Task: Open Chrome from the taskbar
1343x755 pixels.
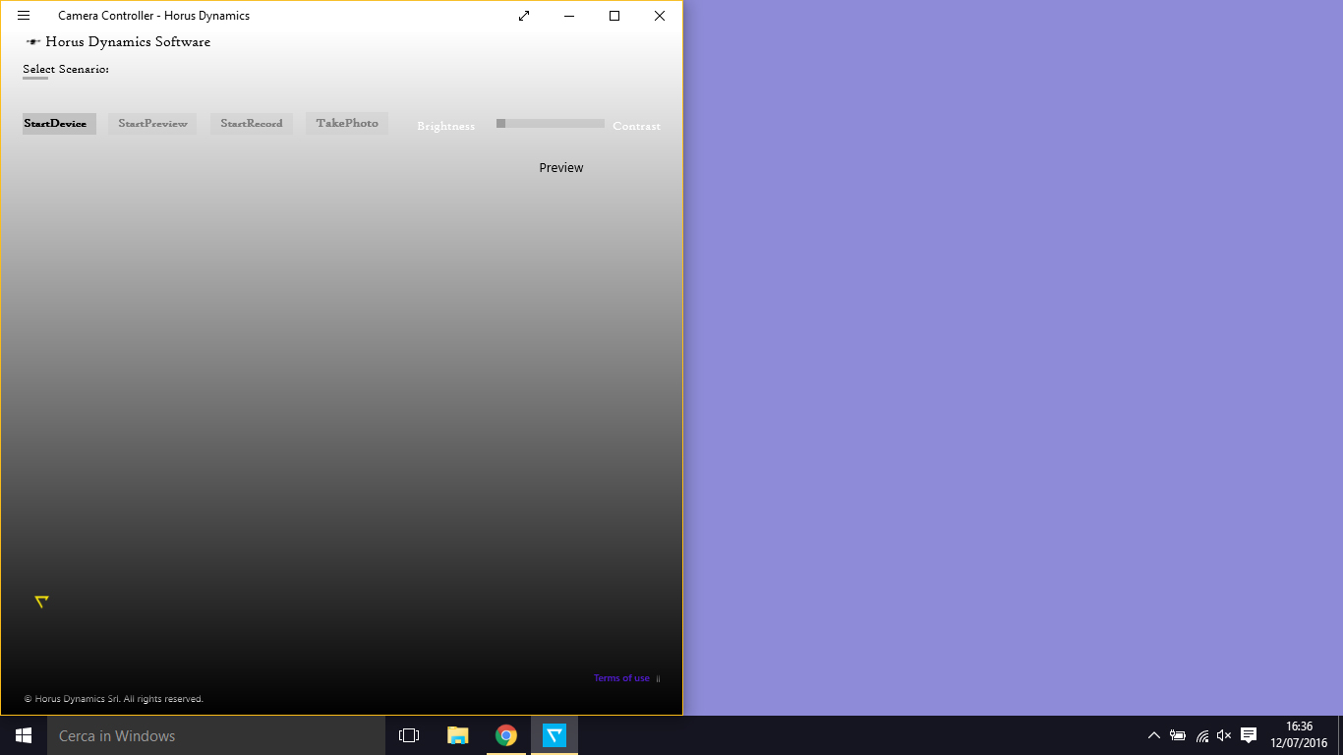Action: [x=506, y=735]
